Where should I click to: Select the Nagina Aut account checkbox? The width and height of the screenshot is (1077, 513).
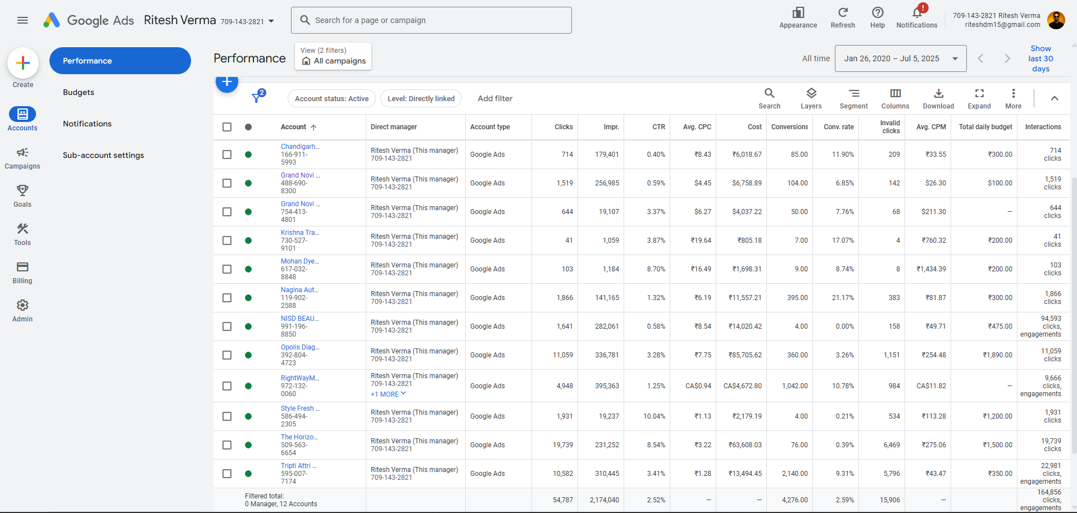pyautogui.click(x=227, y=298)
